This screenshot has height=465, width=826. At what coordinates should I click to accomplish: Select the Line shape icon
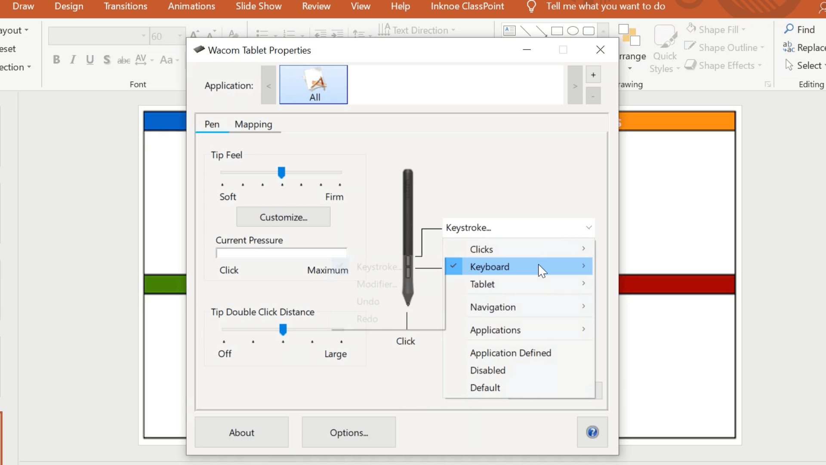click(x=525, y=31)
